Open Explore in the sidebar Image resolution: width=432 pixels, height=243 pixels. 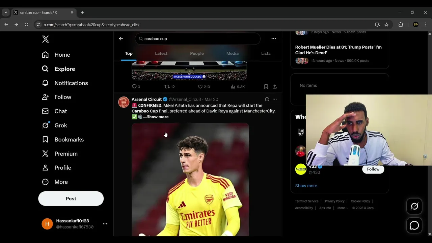[x=58, y=69]
